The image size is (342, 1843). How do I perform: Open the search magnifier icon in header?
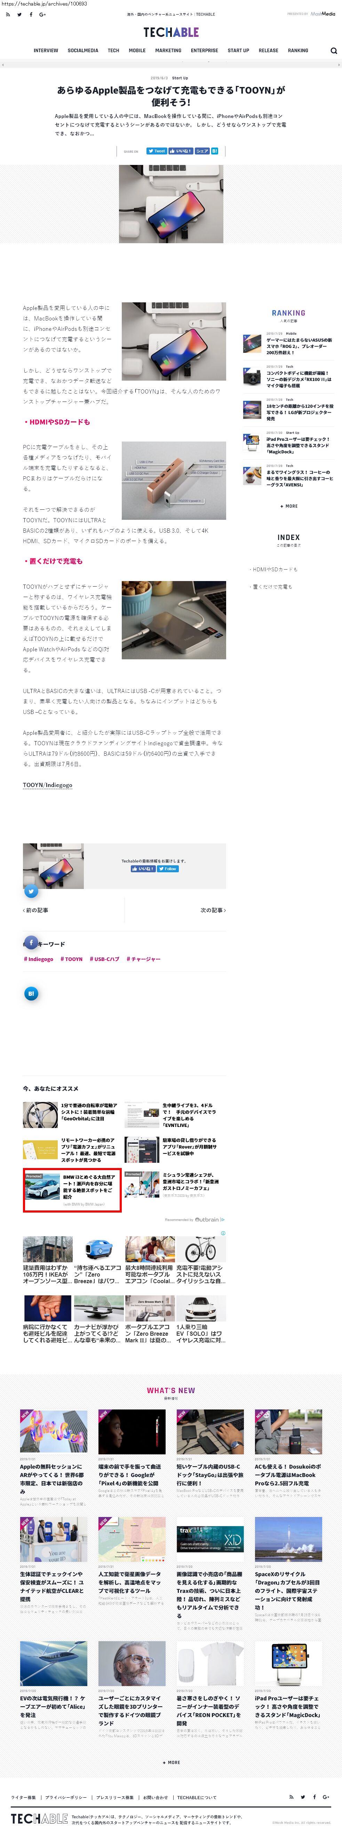(x=333, y=51)
